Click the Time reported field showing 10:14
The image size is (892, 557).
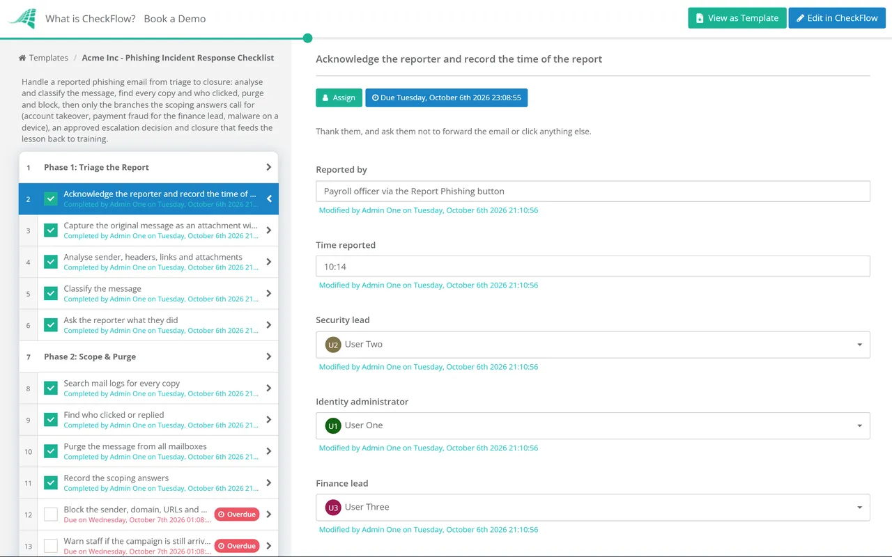click(x=592, y=266)
